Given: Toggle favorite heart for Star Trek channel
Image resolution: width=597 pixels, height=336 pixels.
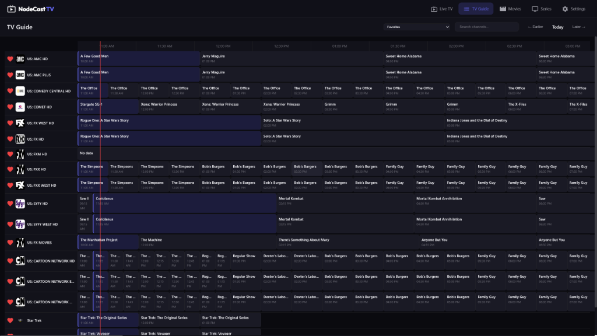Looking at the screenshot, I should coord(10,321).
